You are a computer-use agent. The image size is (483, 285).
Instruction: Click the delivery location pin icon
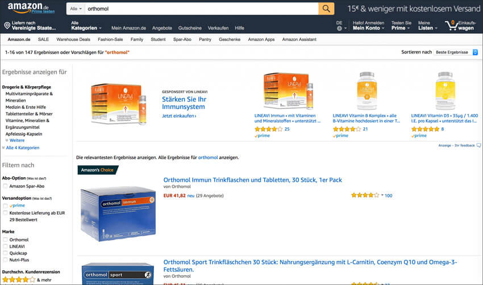tap(7, 26)
